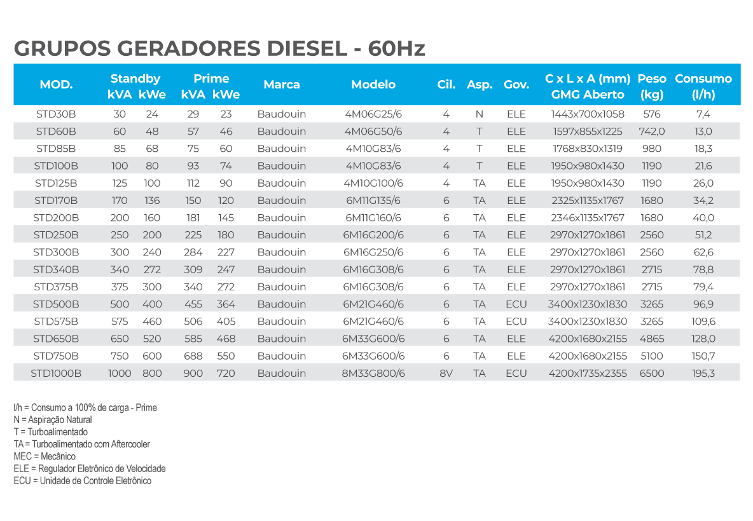Click consumption value 7,4

point(703,114)
